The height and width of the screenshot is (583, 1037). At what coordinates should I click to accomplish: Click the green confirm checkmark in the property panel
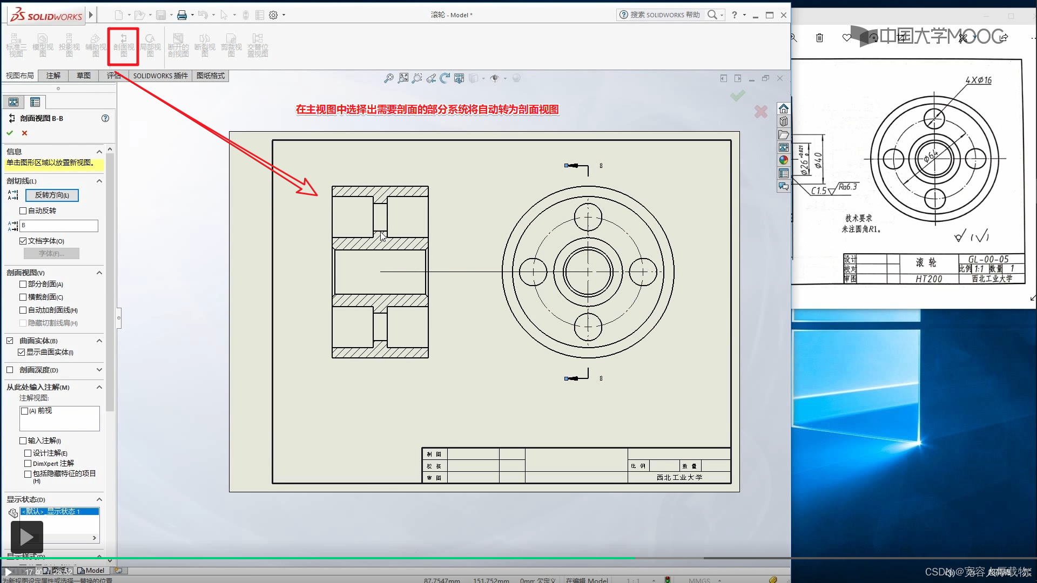(10, 133)
